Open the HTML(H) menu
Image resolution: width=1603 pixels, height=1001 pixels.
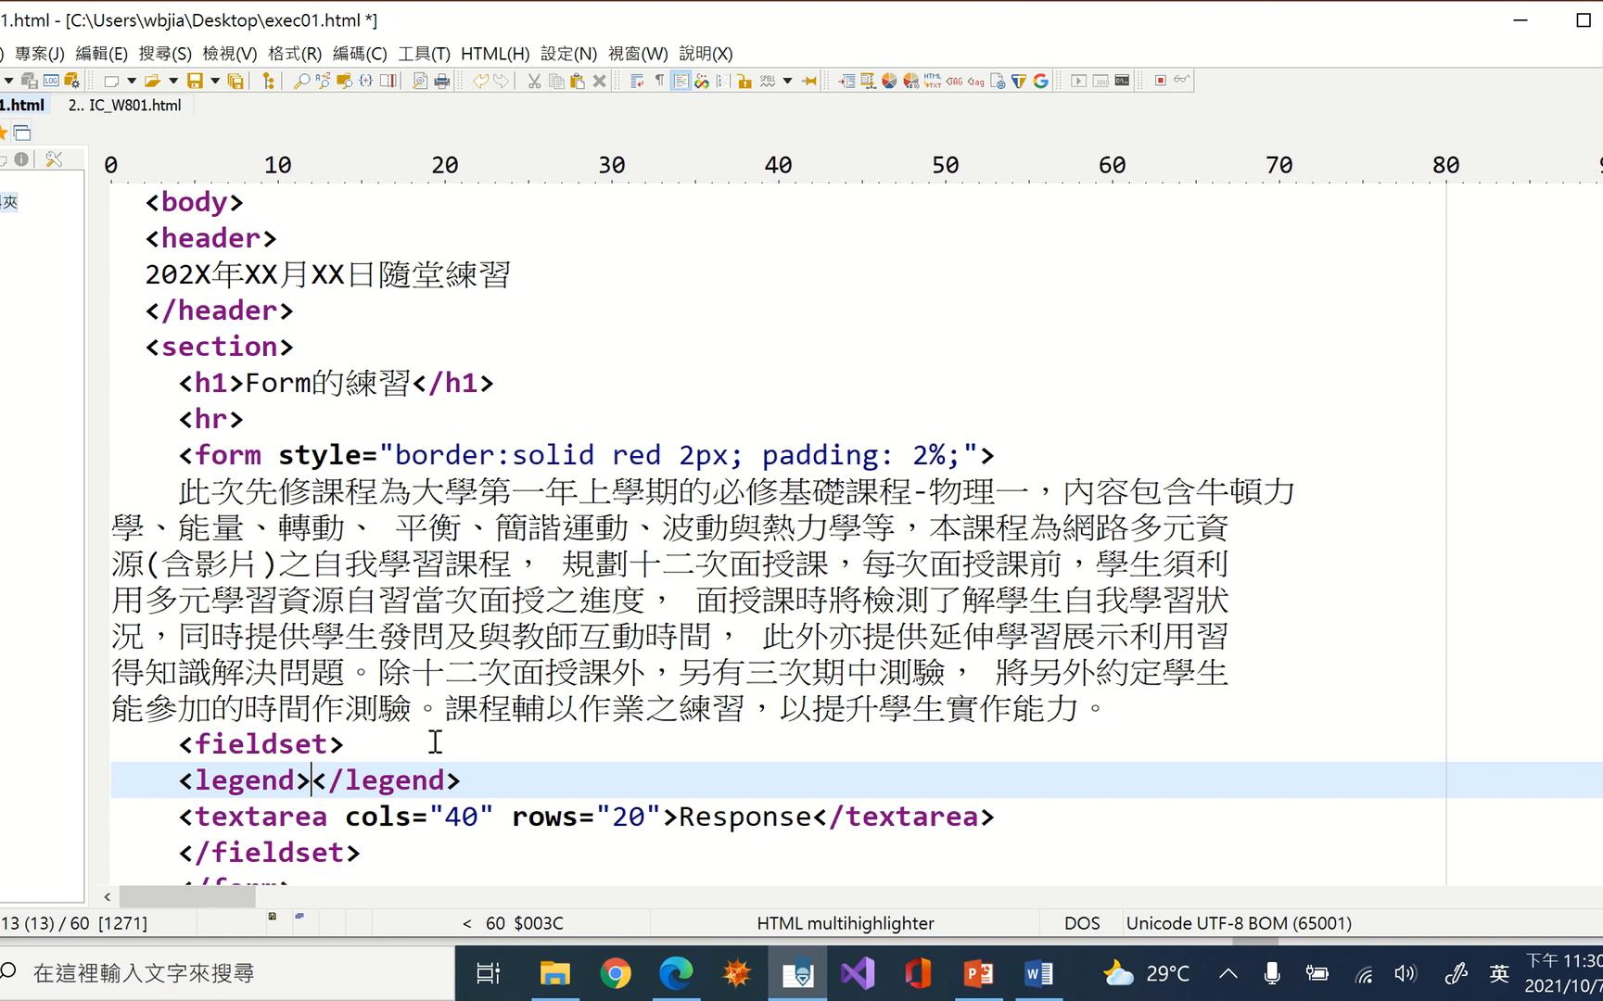[x=495, y=54]
